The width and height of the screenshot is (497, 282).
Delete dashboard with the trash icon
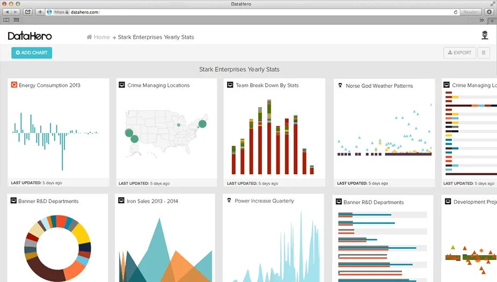click(484, 53)
